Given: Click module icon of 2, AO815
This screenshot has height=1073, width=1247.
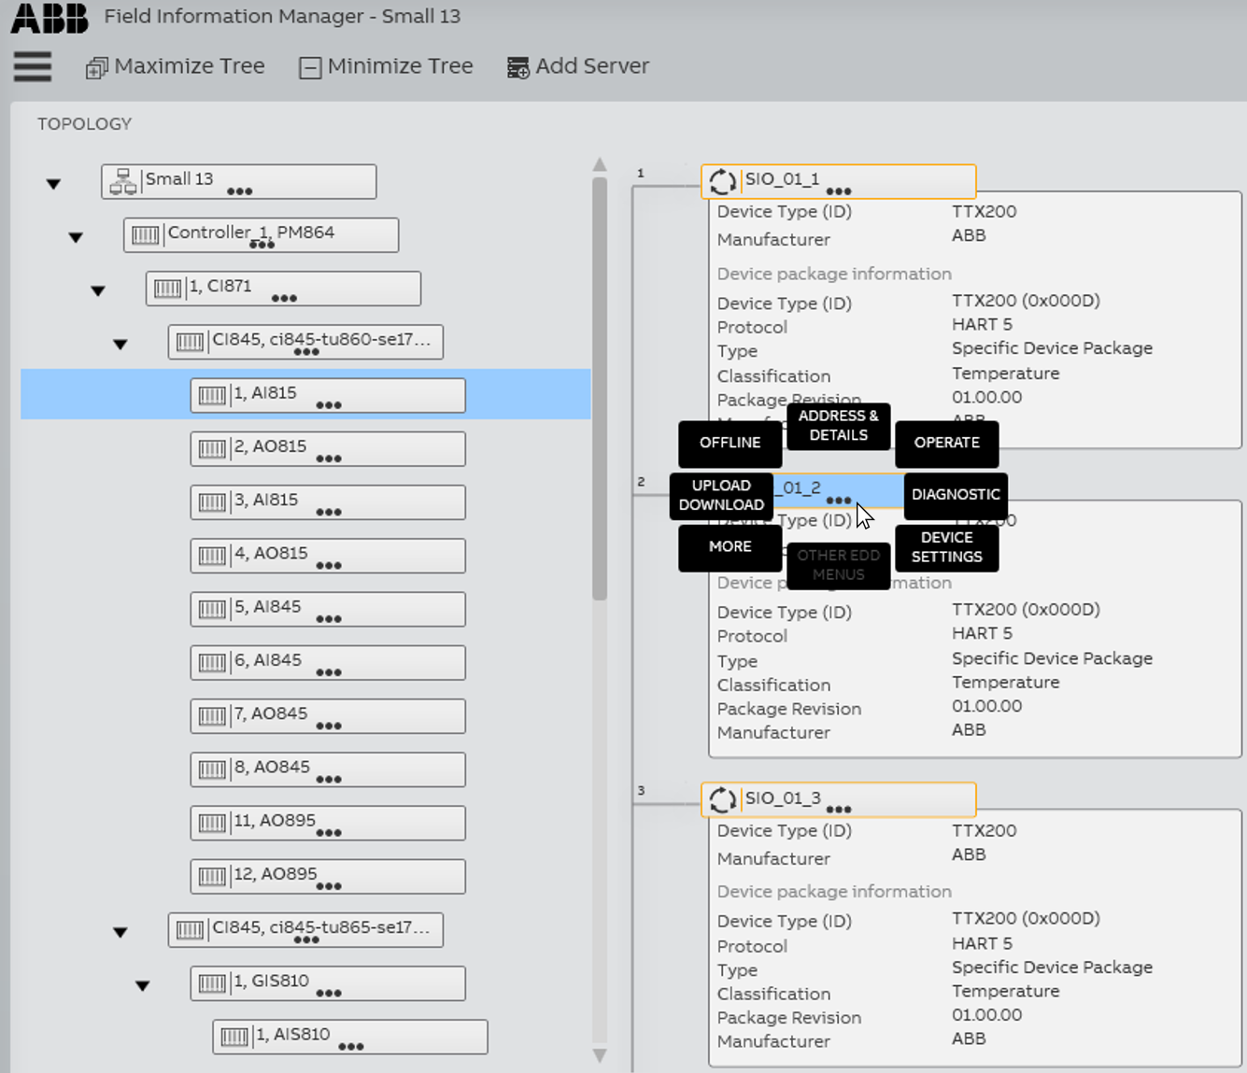Looking at the screenshot, I should click(x=212, y=448).
